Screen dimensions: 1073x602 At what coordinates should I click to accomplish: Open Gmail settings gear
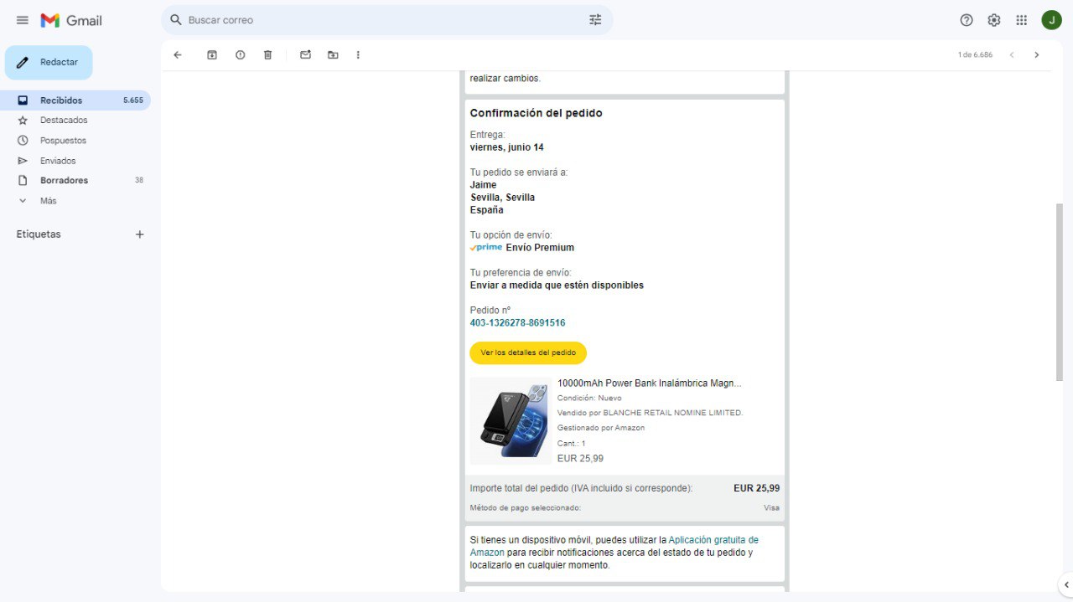pos(993,20)
